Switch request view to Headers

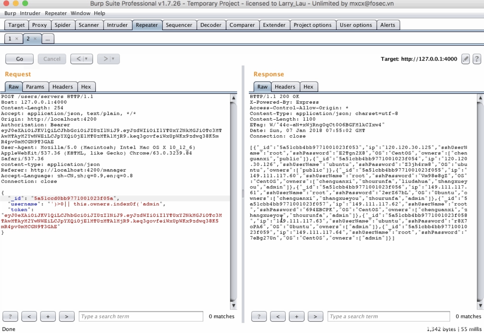pos(63,87)
